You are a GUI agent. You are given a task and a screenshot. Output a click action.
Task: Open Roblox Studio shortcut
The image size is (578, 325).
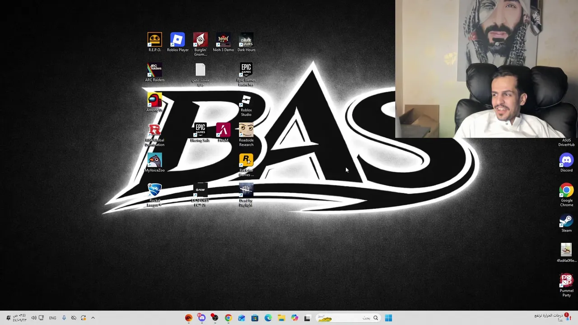(246, 105)
